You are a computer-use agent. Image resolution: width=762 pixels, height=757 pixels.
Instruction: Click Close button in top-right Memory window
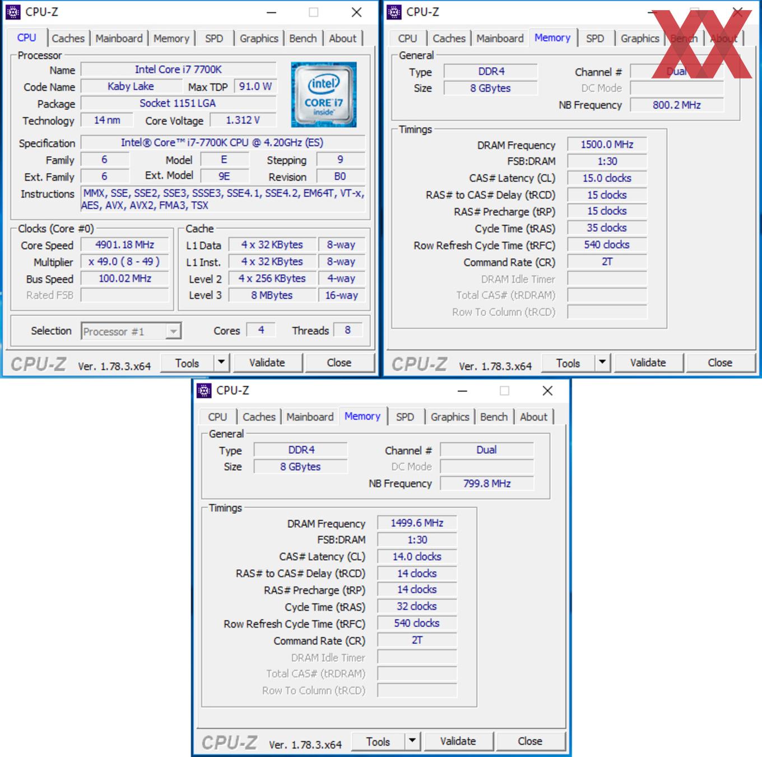click(x=721, y=363)
